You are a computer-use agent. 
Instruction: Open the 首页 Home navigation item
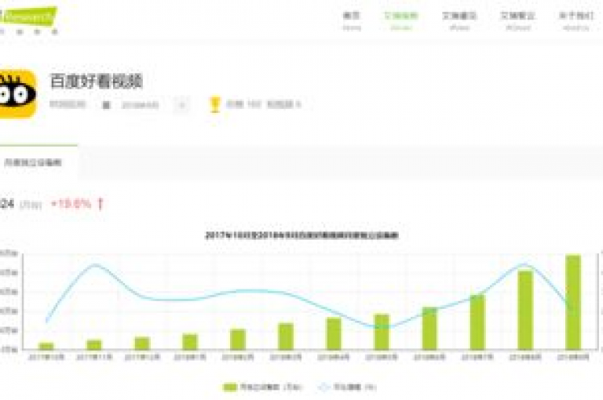click(x=352, y=20)
